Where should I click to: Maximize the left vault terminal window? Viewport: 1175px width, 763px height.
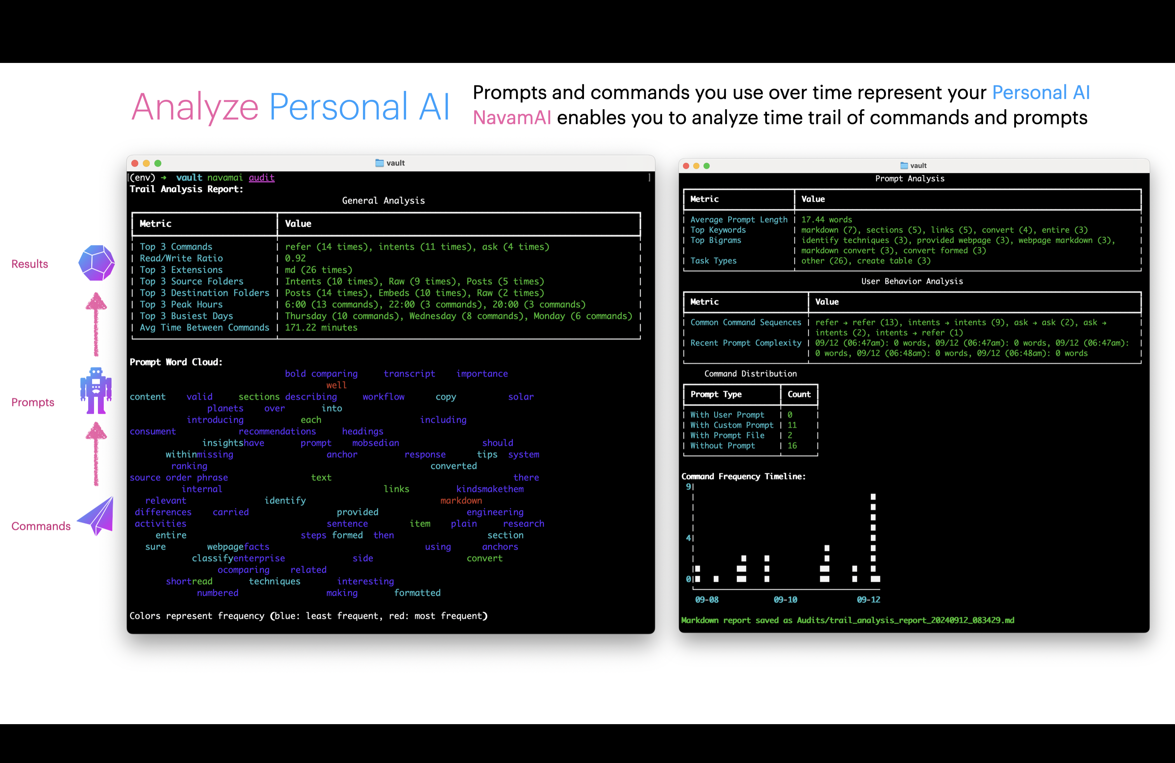(x=158, y=163)
